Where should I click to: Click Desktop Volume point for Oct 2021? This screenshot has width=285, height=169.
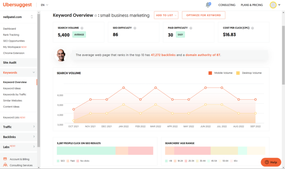coord(74,120)
